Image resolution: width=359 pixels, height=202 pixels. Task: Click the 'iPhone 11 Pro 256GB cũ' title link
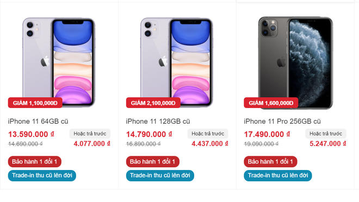[x=282, y=121]
